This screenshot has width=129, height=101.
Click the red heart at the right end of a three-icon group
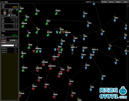(x=63, y=32)
